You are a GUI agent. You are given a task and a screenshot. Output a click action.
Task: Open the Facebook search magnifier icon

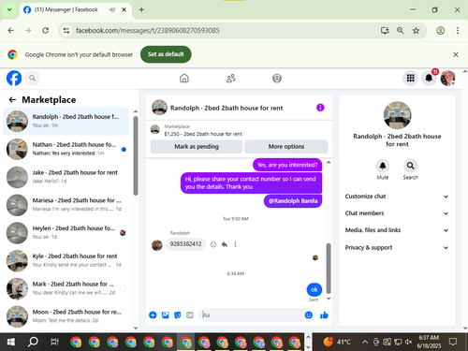click(x=32, y=78)
